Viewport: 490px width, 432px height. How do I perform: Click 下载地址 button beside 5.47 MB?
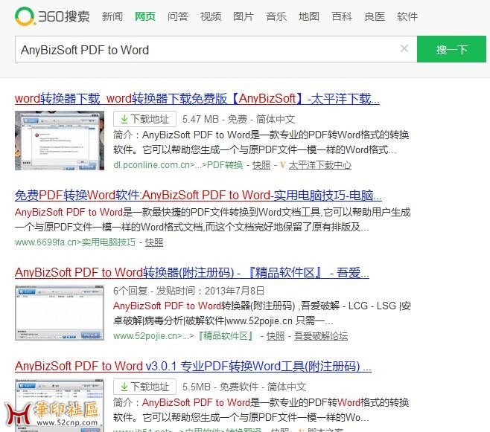(144, 119)
